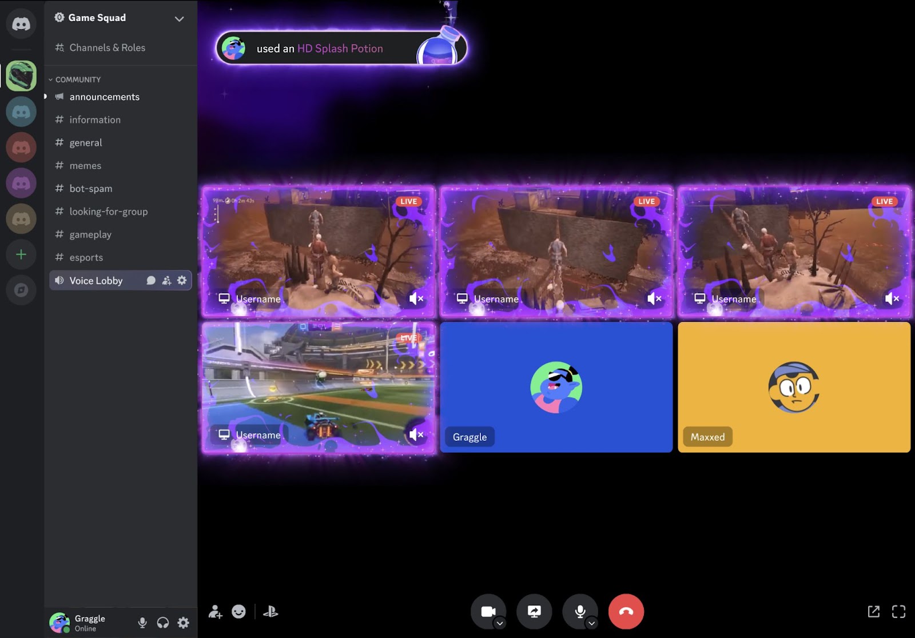Open the first top-row live stream
This screenshot has width=915, height=638.
coord(319,250)
